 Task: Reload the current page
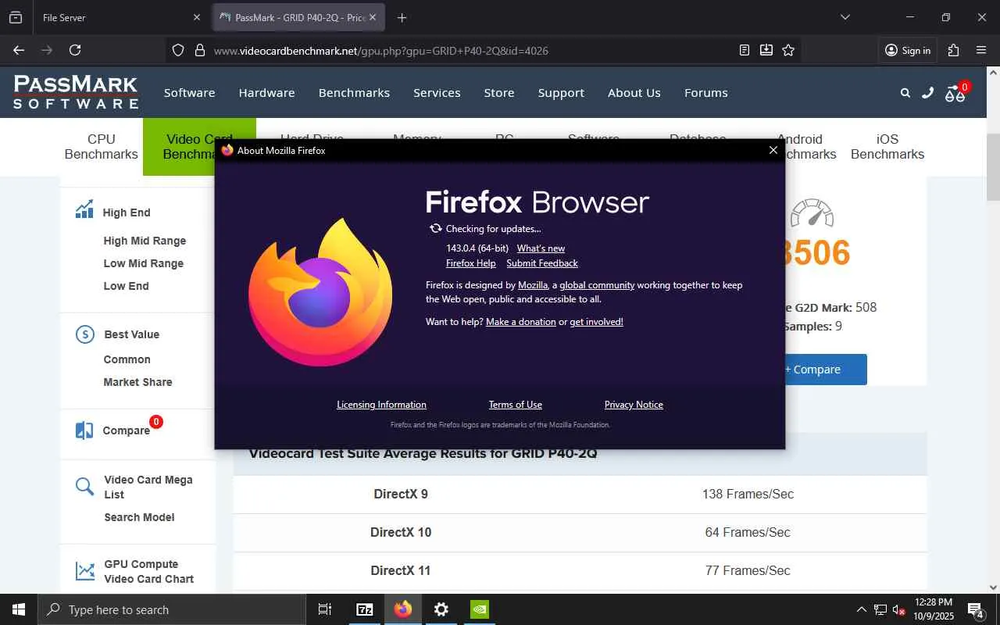(x=75, y=50)
